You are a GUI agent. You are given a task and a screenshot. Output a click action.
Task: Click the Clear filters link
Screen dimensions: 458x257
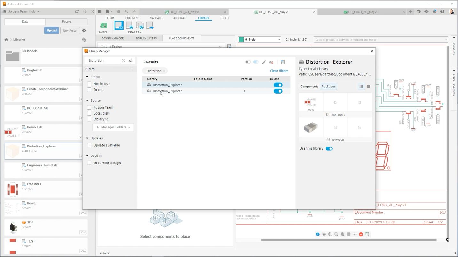click(x=279, y=71)
